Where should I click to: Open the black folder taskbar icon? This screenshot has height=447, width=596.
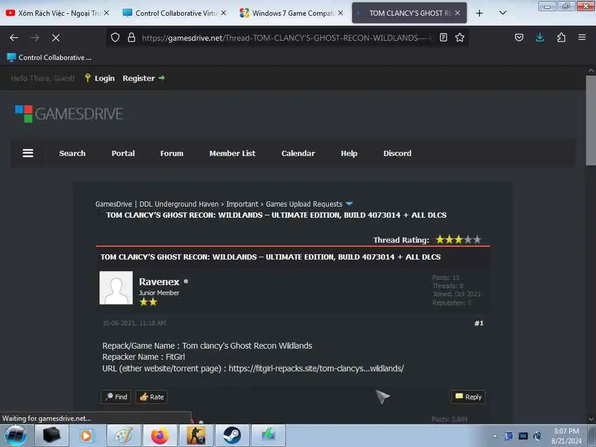[52, 435]
